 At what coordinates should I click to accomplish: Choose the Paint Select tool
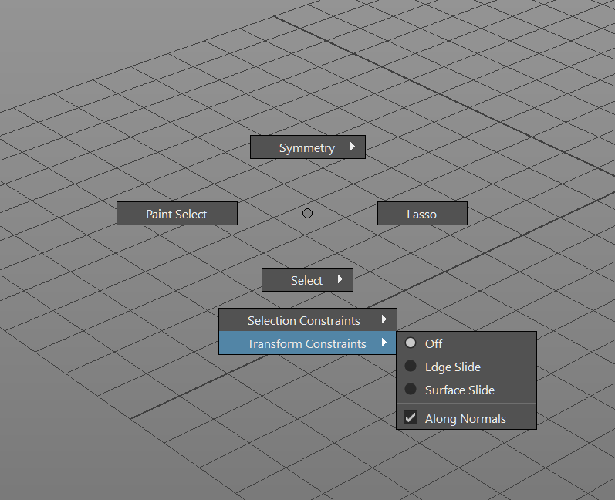pos(177,213)
